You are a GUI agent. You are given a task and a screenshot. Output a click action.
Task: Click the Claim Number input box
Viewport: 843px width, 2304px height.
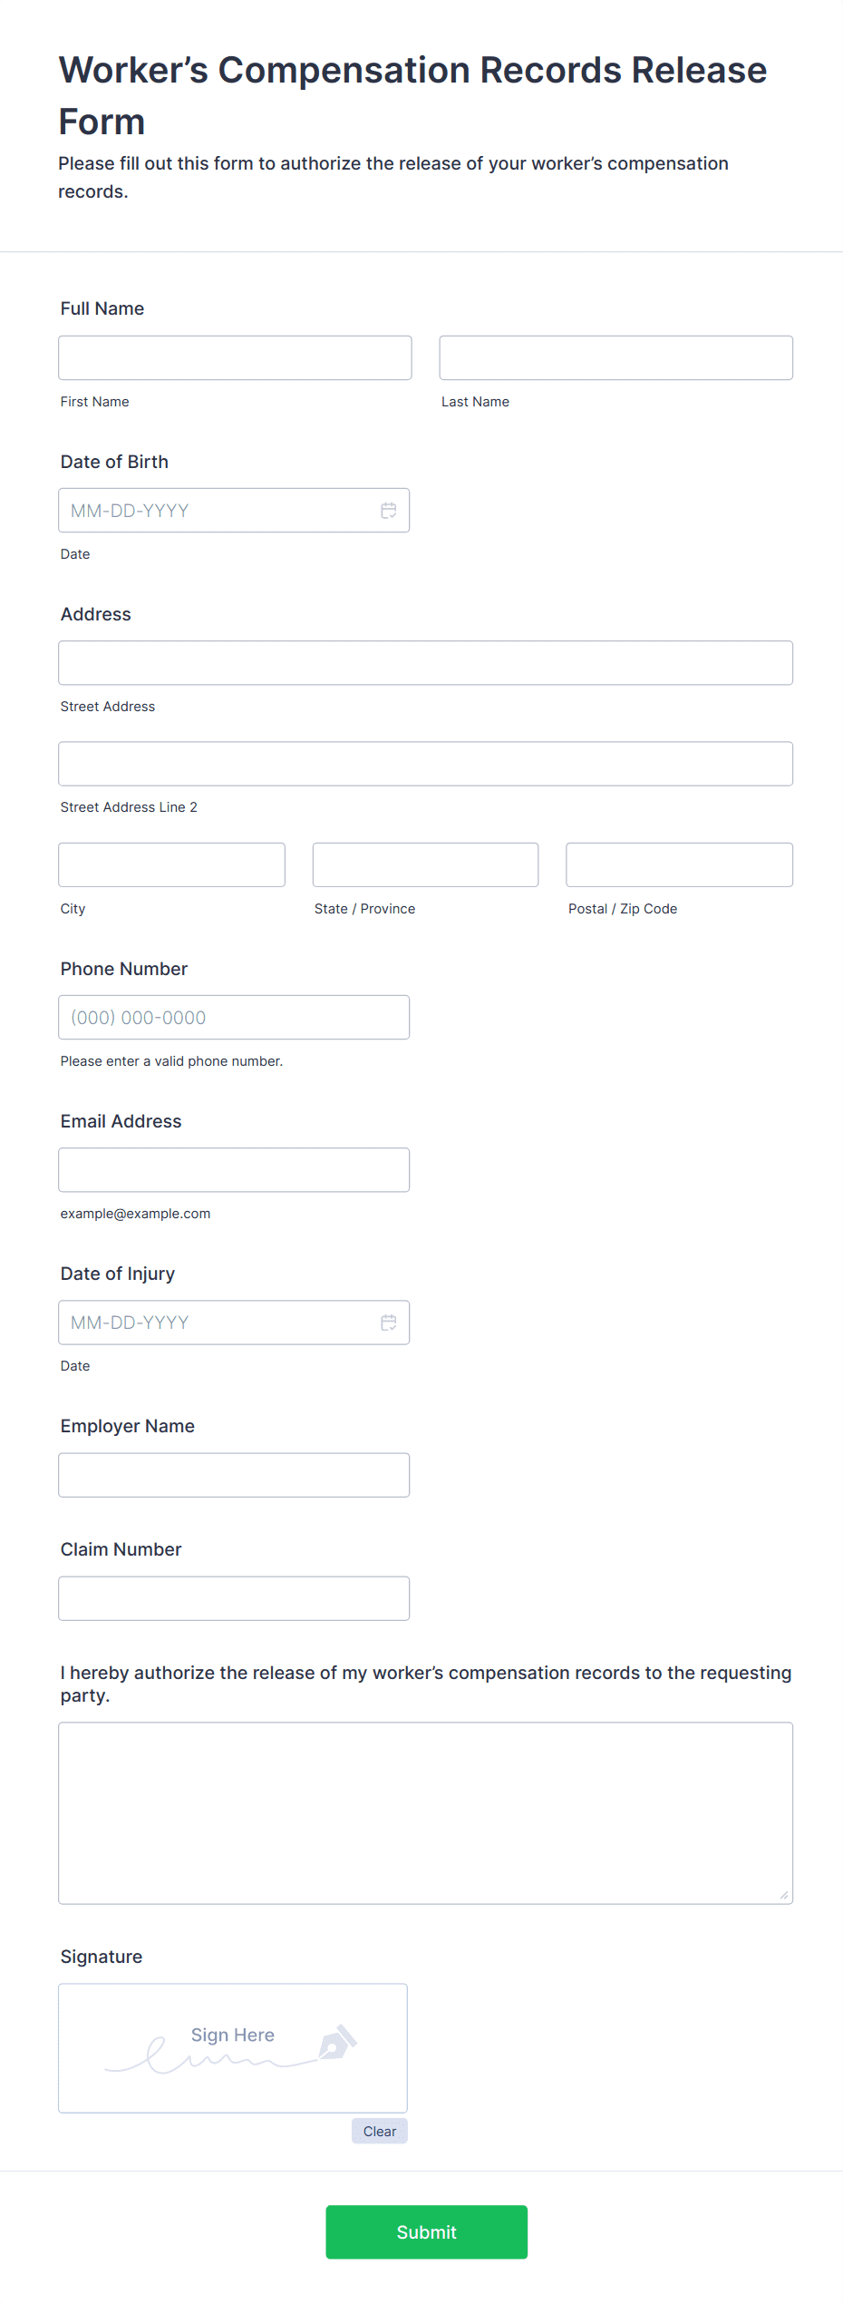tap(234, 1597)
